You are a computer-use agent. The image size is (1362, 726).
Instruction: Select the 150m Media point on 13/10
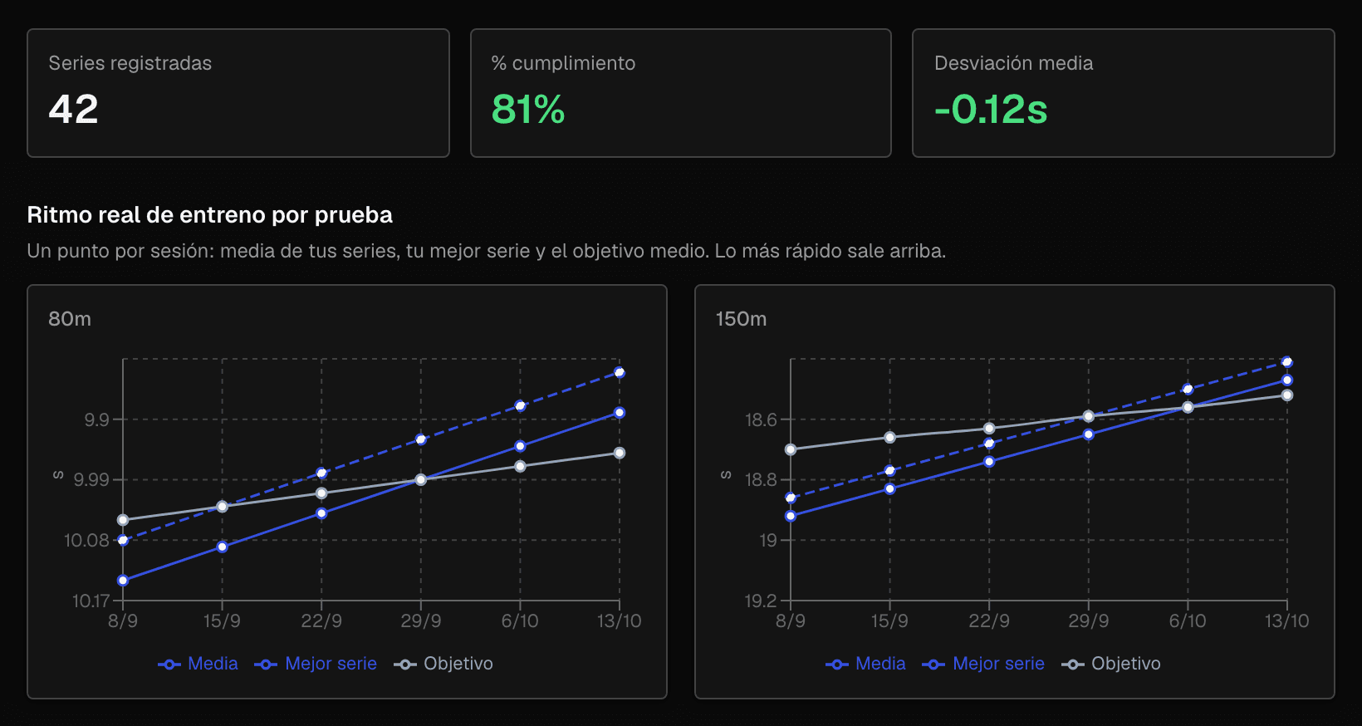pos(1287,380)
